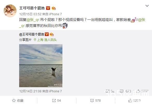
Task: Open the post options chevron menu
Action: [147, 6]
